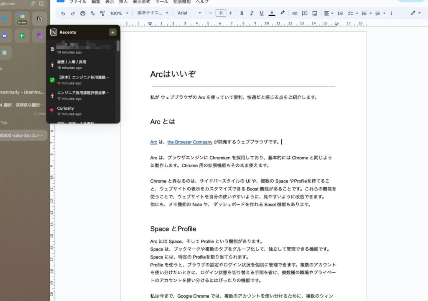Click the Insert image icon
Screen dimensions: 428x301
[x=315, y=13]
